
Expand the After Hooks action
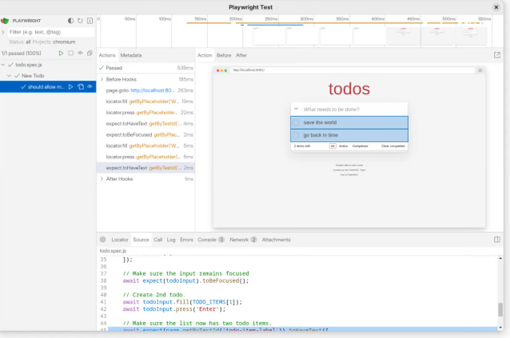tap(101, 179)
